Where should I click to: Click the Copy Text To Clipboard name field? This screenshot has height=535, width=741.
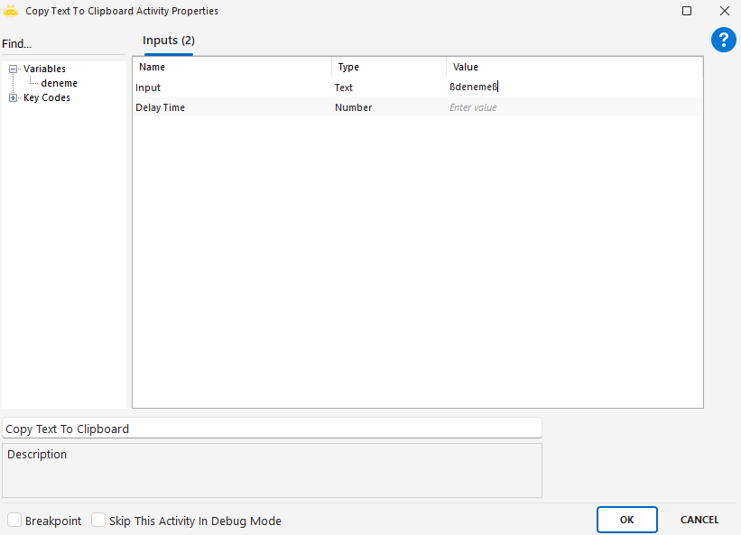click(x=272, y=429)
